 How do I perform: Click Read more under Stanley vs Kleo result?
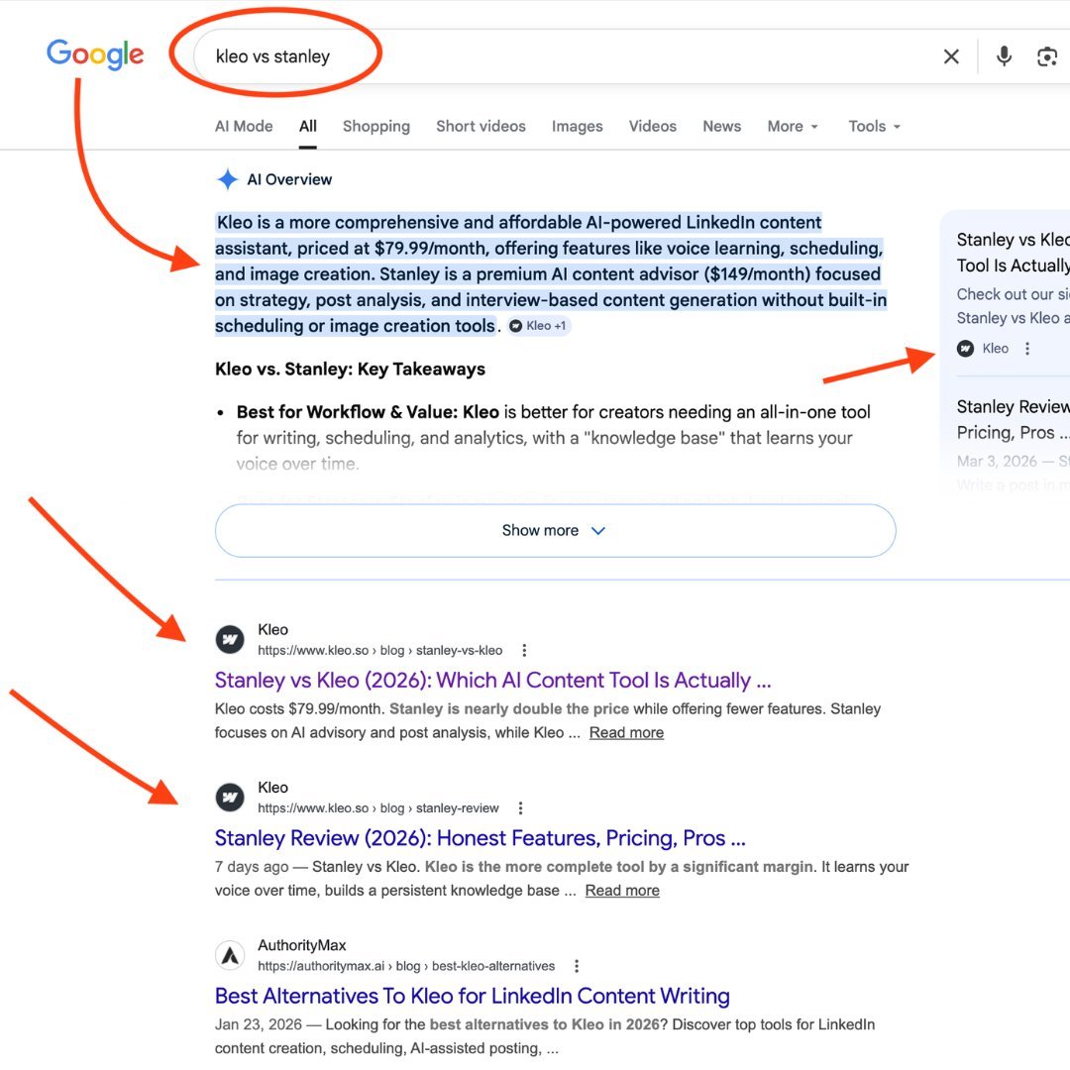point(626,733)
